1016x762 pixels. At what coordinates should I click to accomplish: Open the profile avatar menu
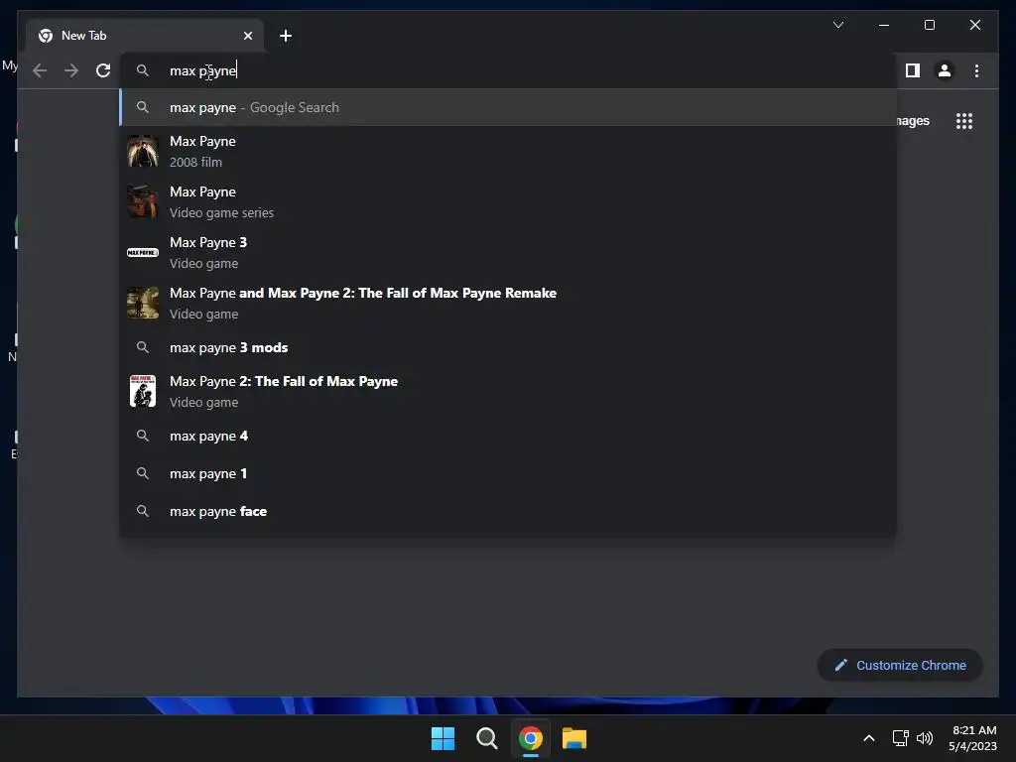(x=945, y=70)
